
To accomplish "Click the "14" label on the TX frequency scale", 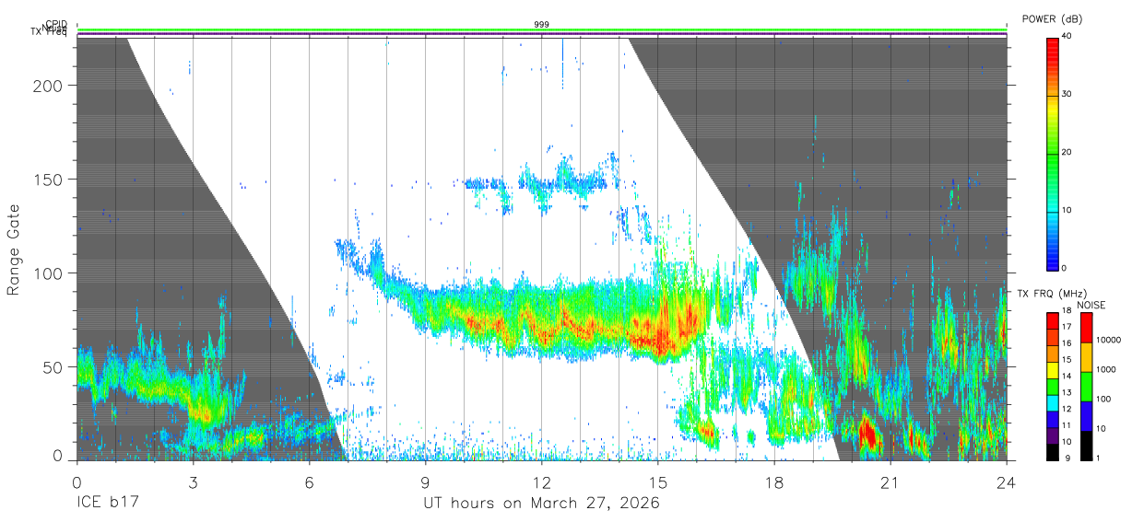I will coord(1066,377).
